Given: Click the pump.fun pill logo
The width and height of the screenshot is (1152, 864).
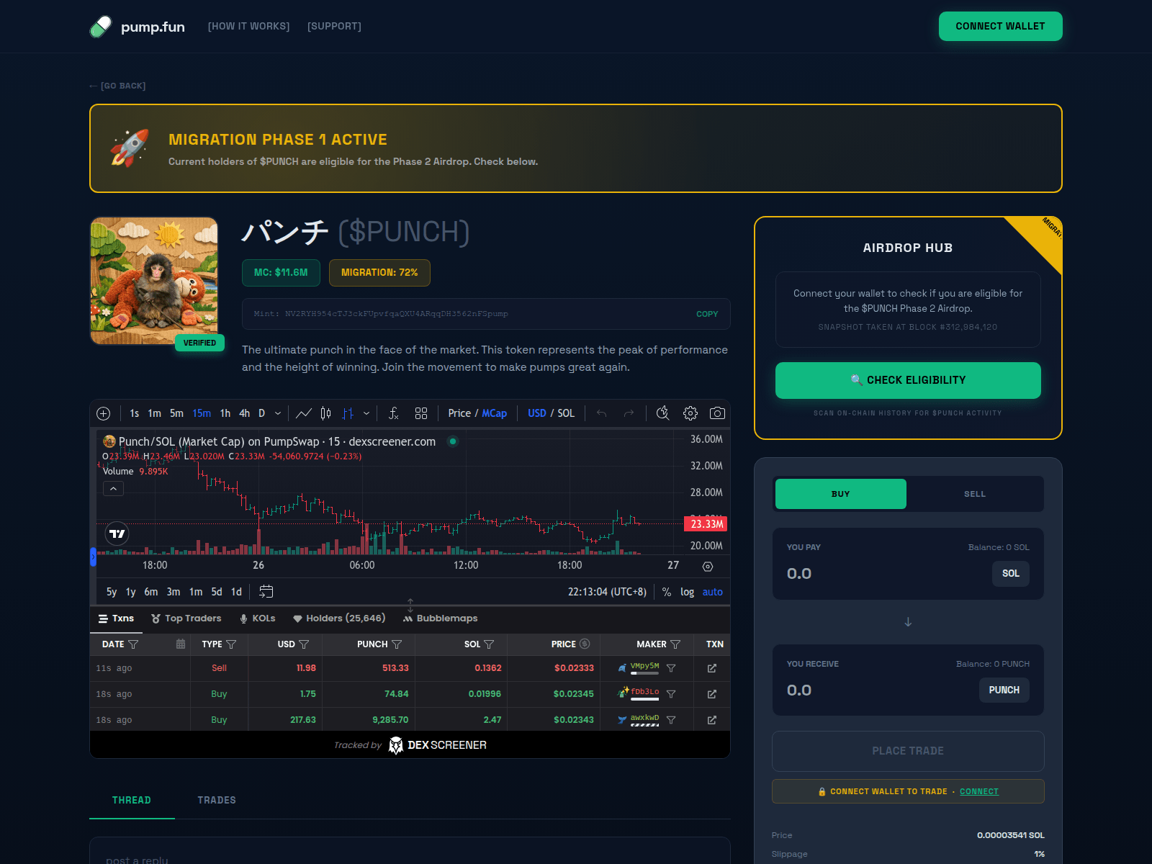Looking at the screenshot, I should click(101, 27).
